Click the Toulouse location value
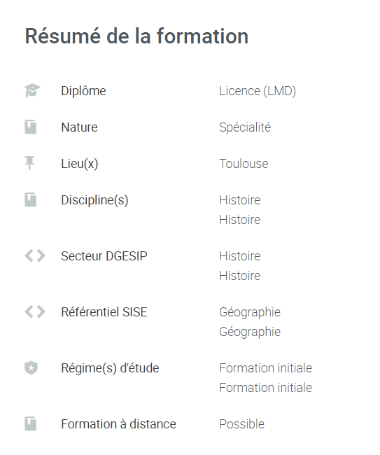The image size is (380, 455). pyautogui.click(x=244, y=164)
